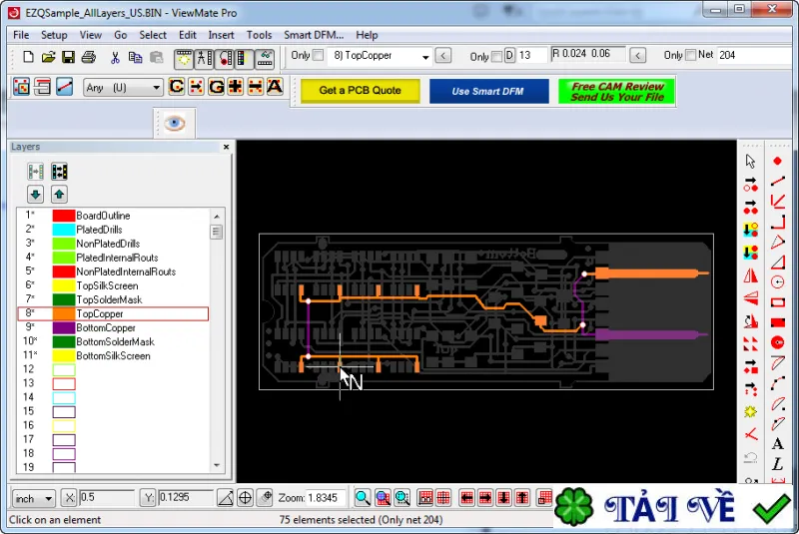Select the arrow pointer tool
799x534 pixels.
click(750, 162)
